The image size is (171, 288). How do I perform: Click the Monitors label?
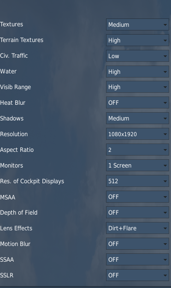coord(12,166)
